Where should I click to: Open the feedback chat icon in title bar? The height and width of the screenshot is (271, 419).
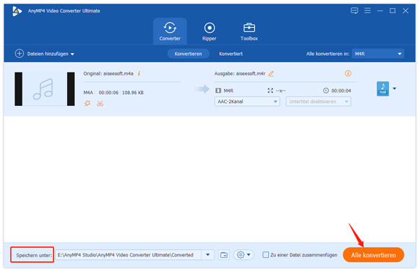click(354, 10)
